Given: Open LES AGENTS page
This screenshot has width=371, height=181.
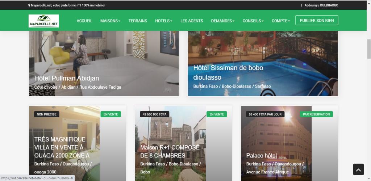Looking at the screenshot, I should click(192, 21).
